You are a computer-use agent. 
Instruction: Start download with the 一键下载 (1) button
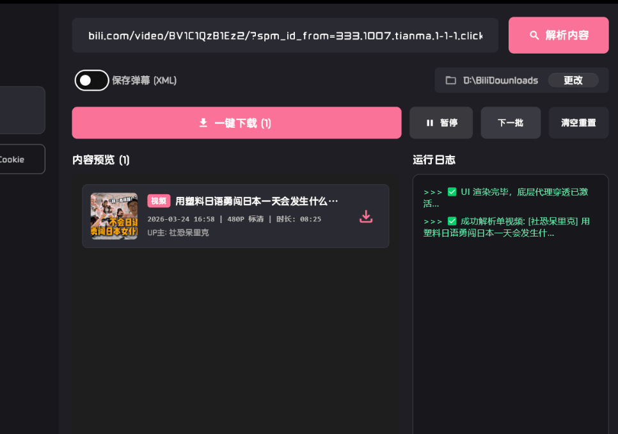[x=236, y=123]
